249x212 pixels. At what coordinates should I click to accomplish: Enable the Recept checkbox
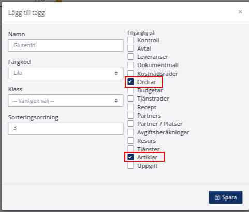tap(130, 107)
